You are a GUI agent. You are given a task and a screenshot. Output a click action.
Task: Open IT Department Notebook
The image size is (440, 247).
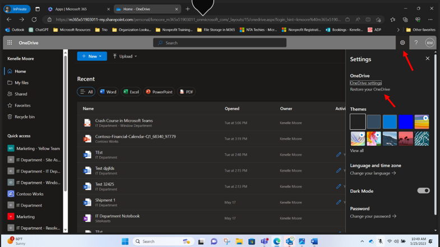(117, 216)
